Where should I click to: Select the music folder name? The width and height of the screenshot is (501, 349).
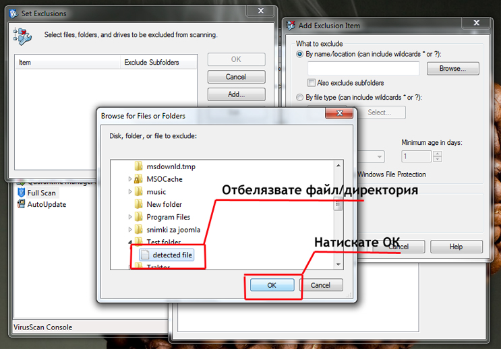(x=156, y=192)
